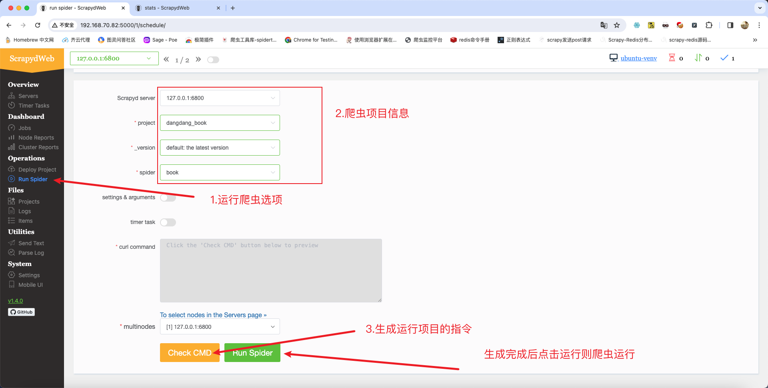This screenshot has height=388, width=768.
Task: Open a new browser tab
Action: pos(233,8)
